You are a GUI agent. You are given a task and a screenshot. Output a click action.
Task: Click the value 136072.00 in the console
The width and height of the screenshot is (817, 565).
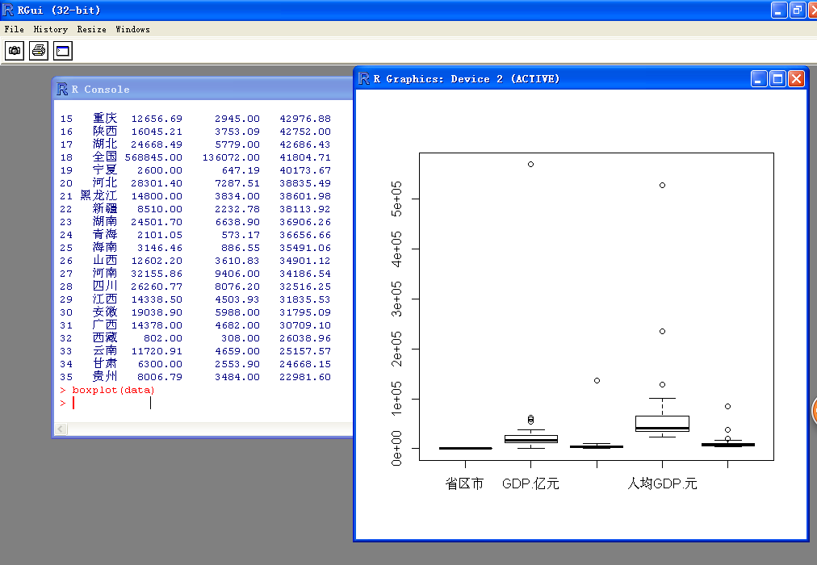(x=232, y=157)
